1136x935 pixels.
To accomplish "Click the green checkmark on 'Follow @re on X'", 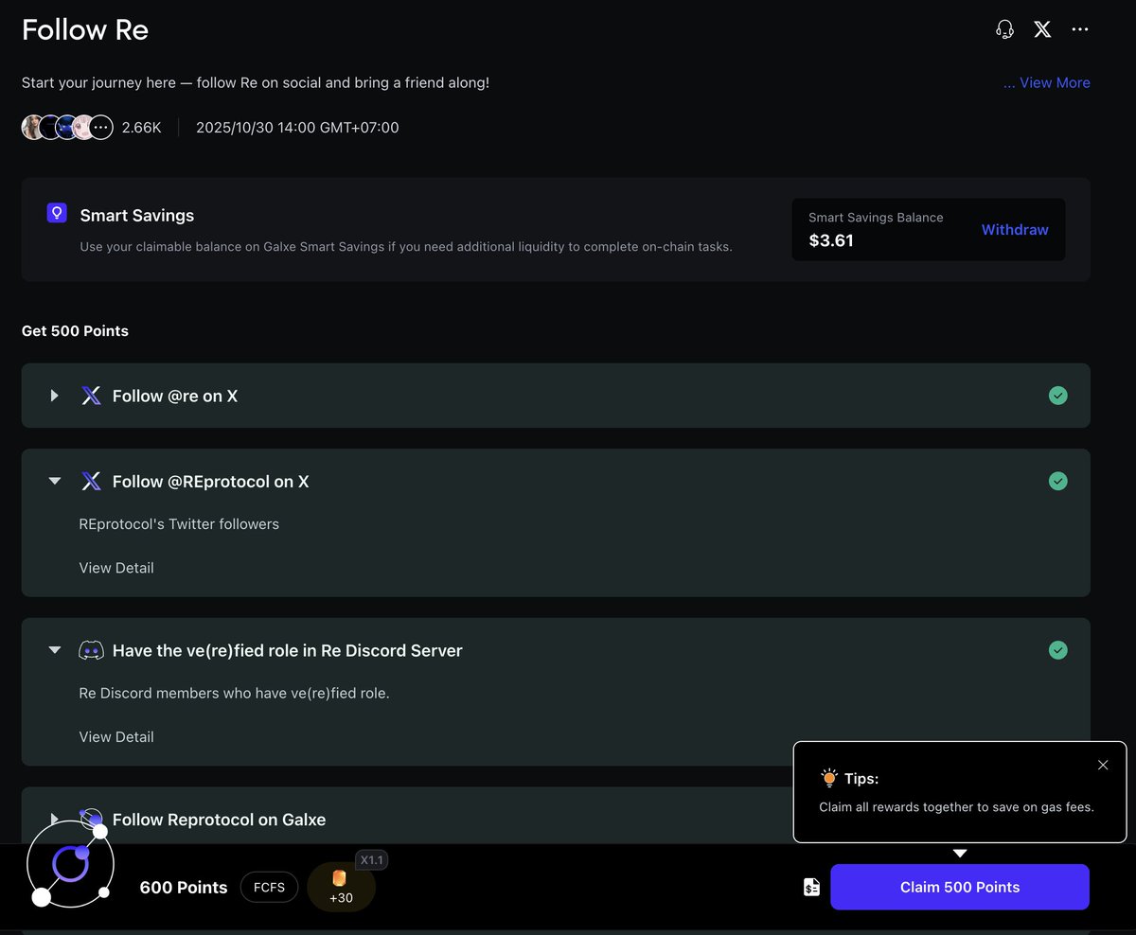I will tap(1058, 396).
